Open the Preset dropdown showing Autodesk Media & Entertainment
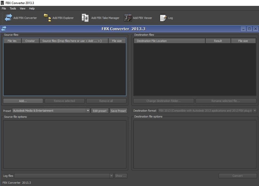259x186 pixels. coord(88,110)
